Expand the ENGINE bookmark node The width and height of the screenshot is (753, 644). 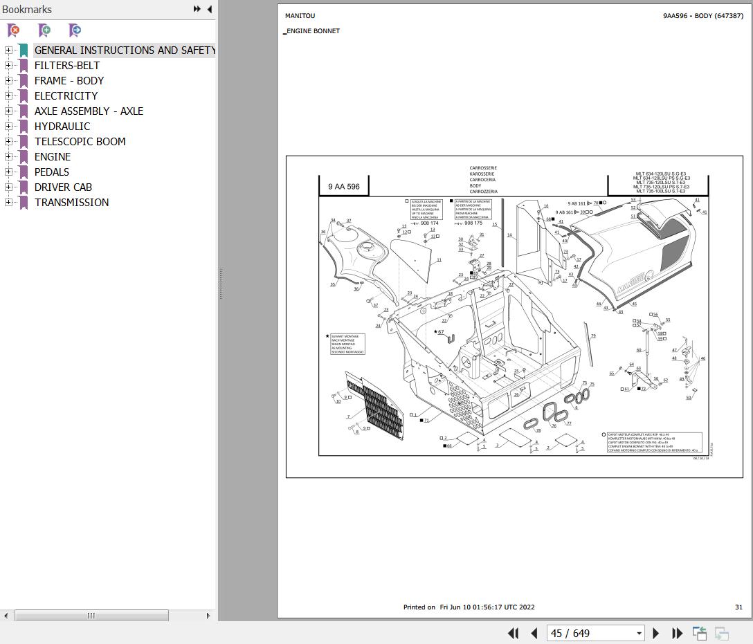(8, 156)
